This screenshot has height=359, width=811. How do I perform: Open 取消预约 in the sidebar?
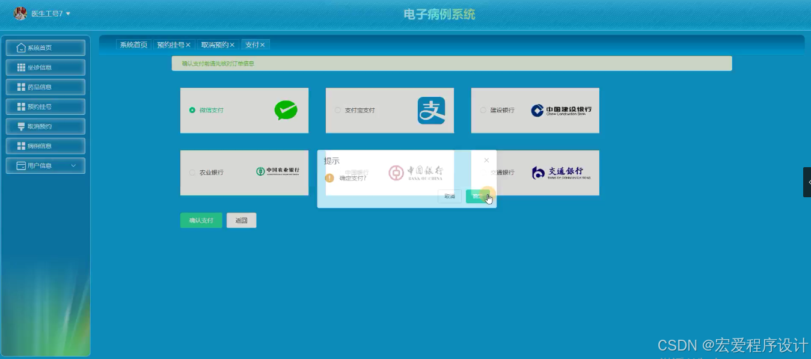tap(46, 126)
